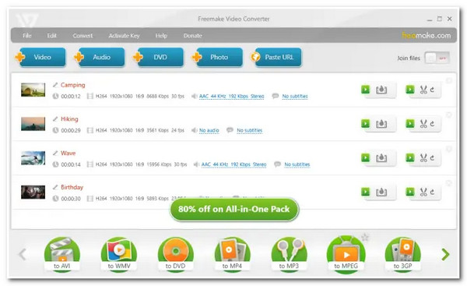Play Hiking using green button beside flame icon
The width and height of the screenshot is (467, 286).
tap(366, 123)
